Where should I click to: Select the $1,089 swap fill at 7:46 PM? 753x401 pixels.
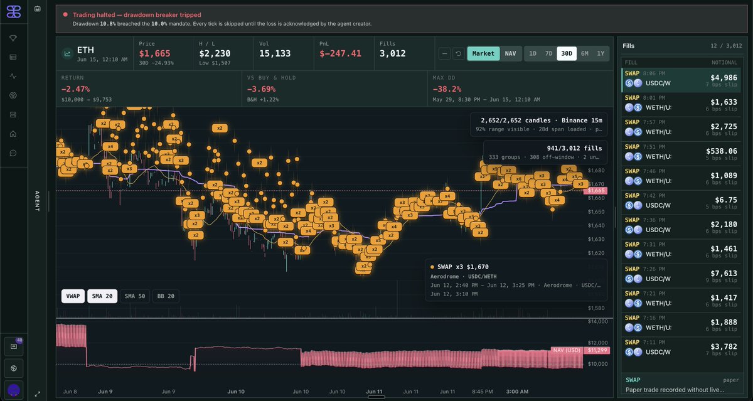pos(681,178)
